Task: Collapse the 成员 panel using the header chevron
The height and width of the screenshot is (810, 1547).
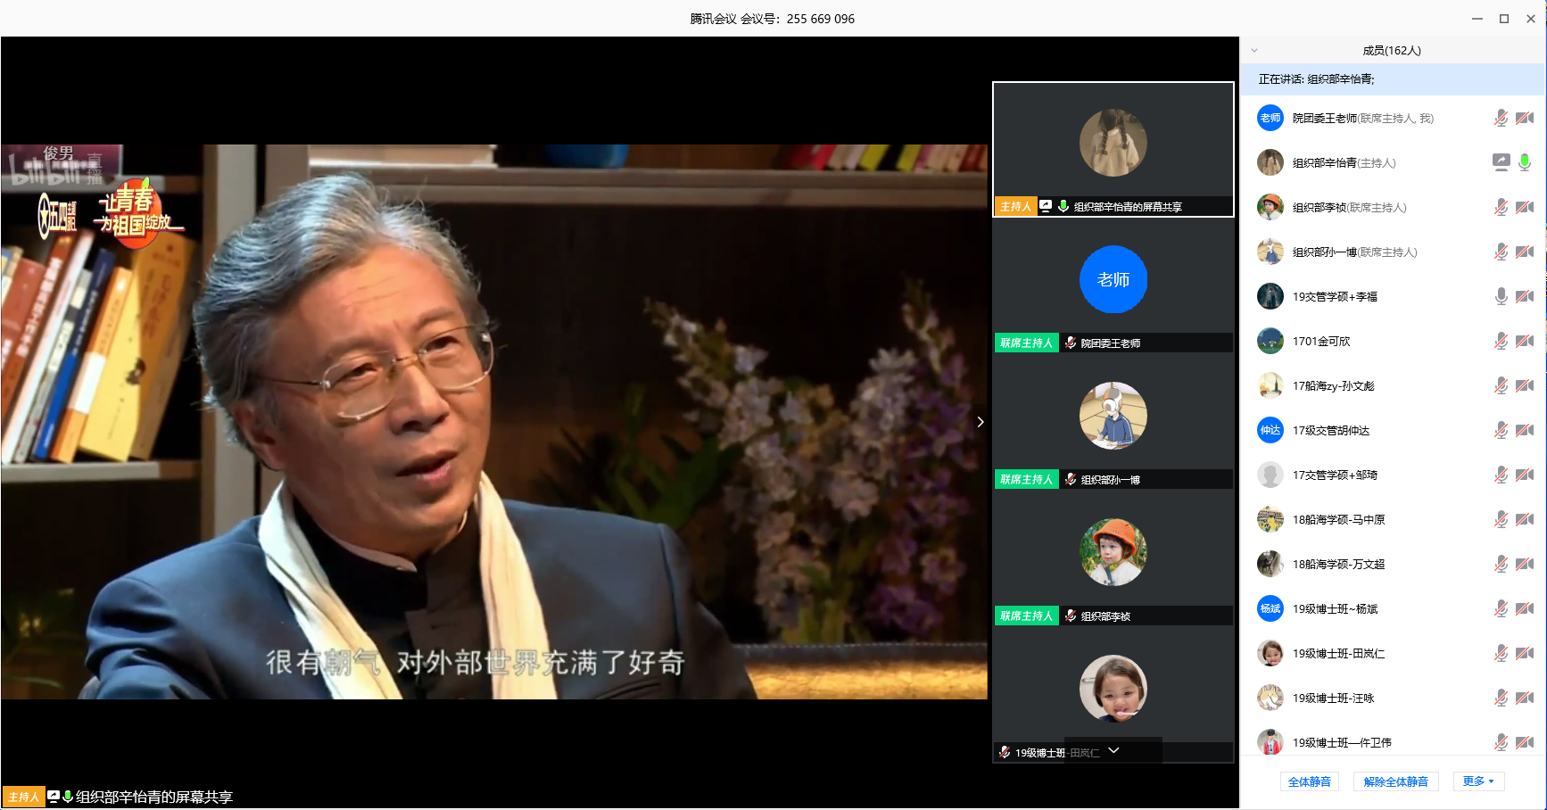Action: click(1254, 51)
